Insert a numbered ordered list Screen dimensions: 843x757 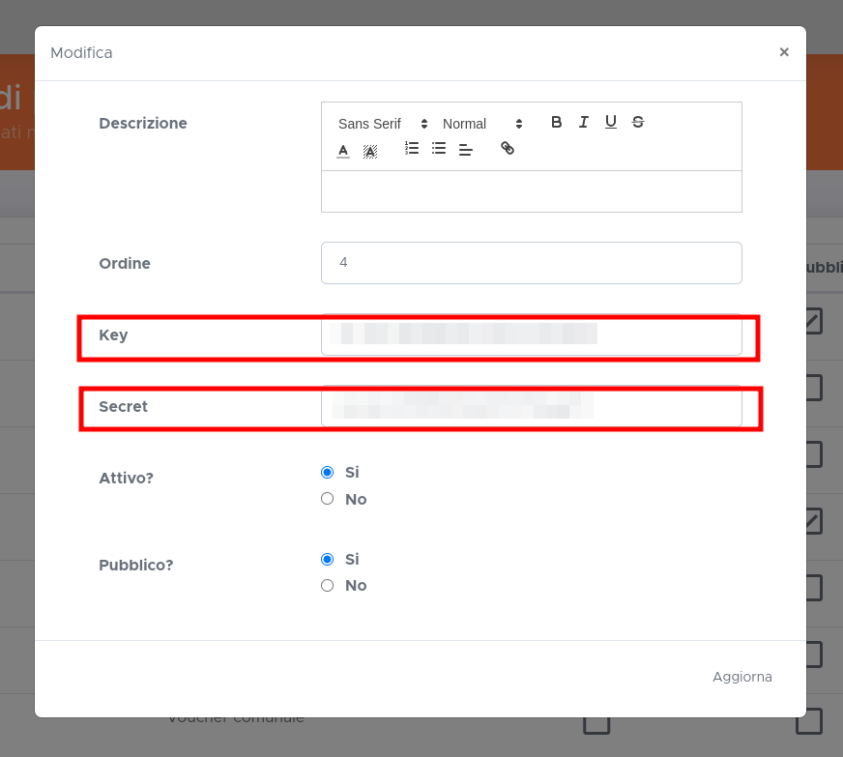(412, 149)
